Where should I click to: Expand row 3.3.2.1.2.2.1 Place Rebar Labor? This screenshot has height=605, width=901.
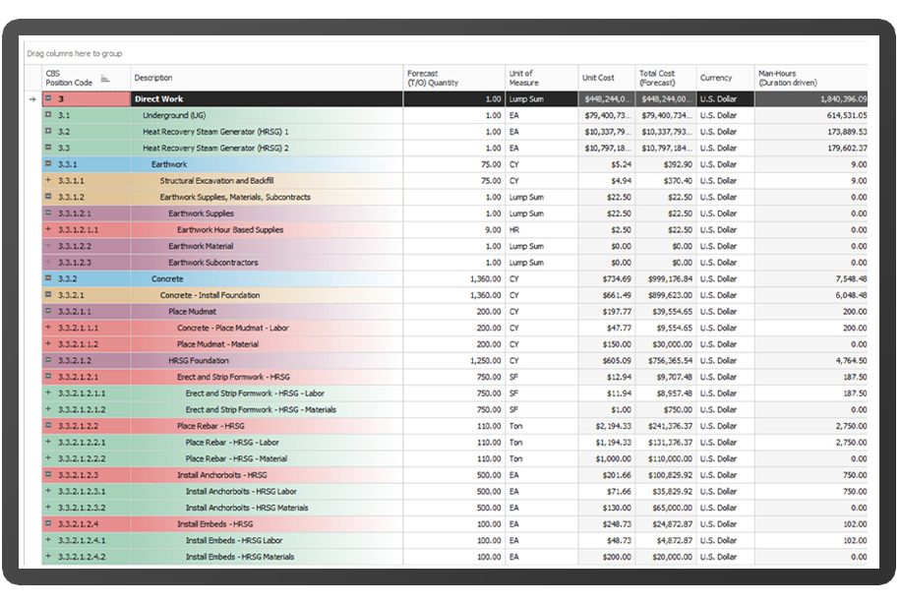pyautogui.click(x=48, y=442)
